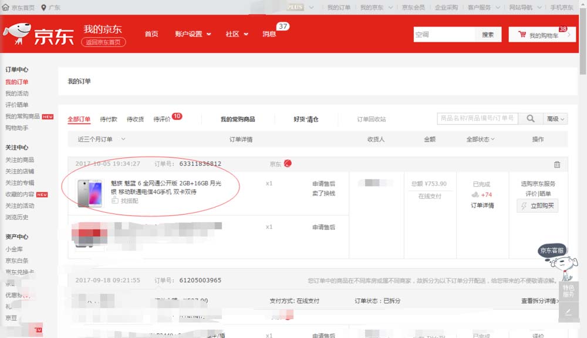Open 企业采购 in top bar
This screenshot has height=338, width=587.
pos(446,8)
